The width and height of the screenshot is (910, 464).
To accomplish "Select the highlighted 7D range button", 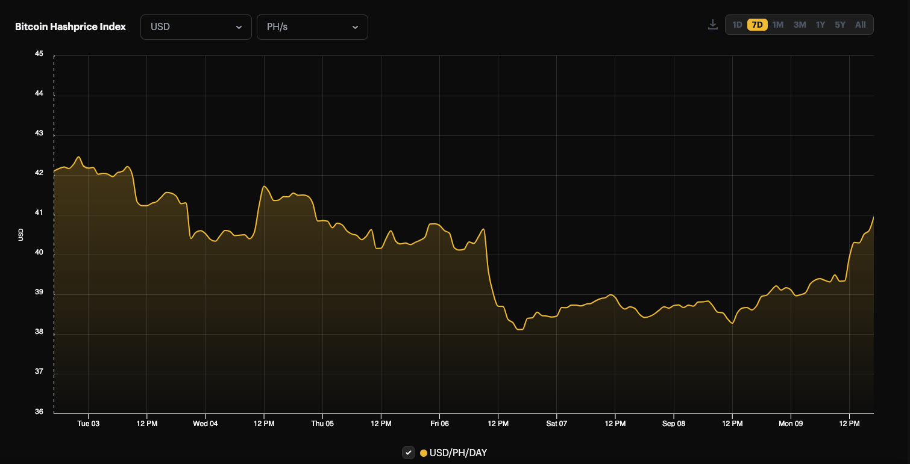I will point(757,25).
